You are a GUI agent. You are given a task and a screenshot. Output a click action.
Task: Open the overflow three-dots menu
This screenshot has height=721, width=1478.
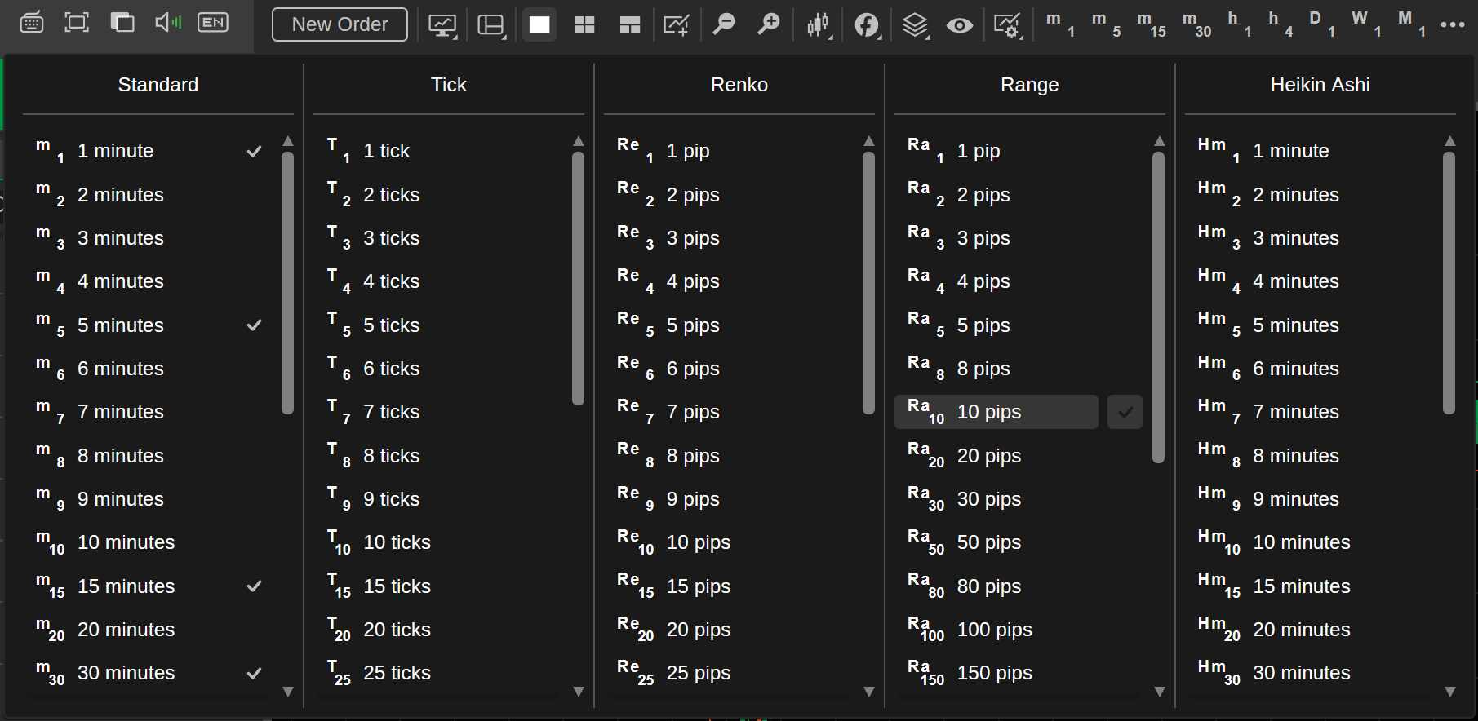pyautogui.click(x=1453, y=24)
